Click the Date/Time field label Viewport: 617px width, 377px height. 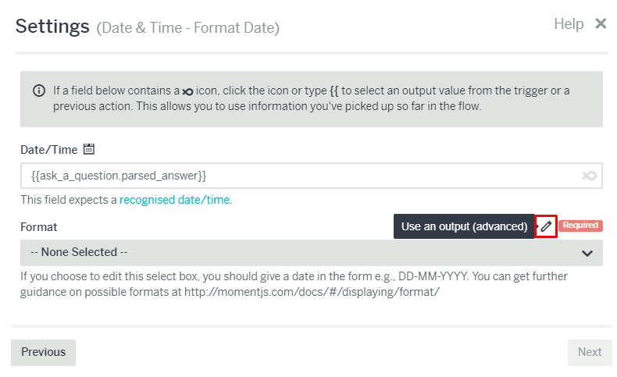point(48,150)
